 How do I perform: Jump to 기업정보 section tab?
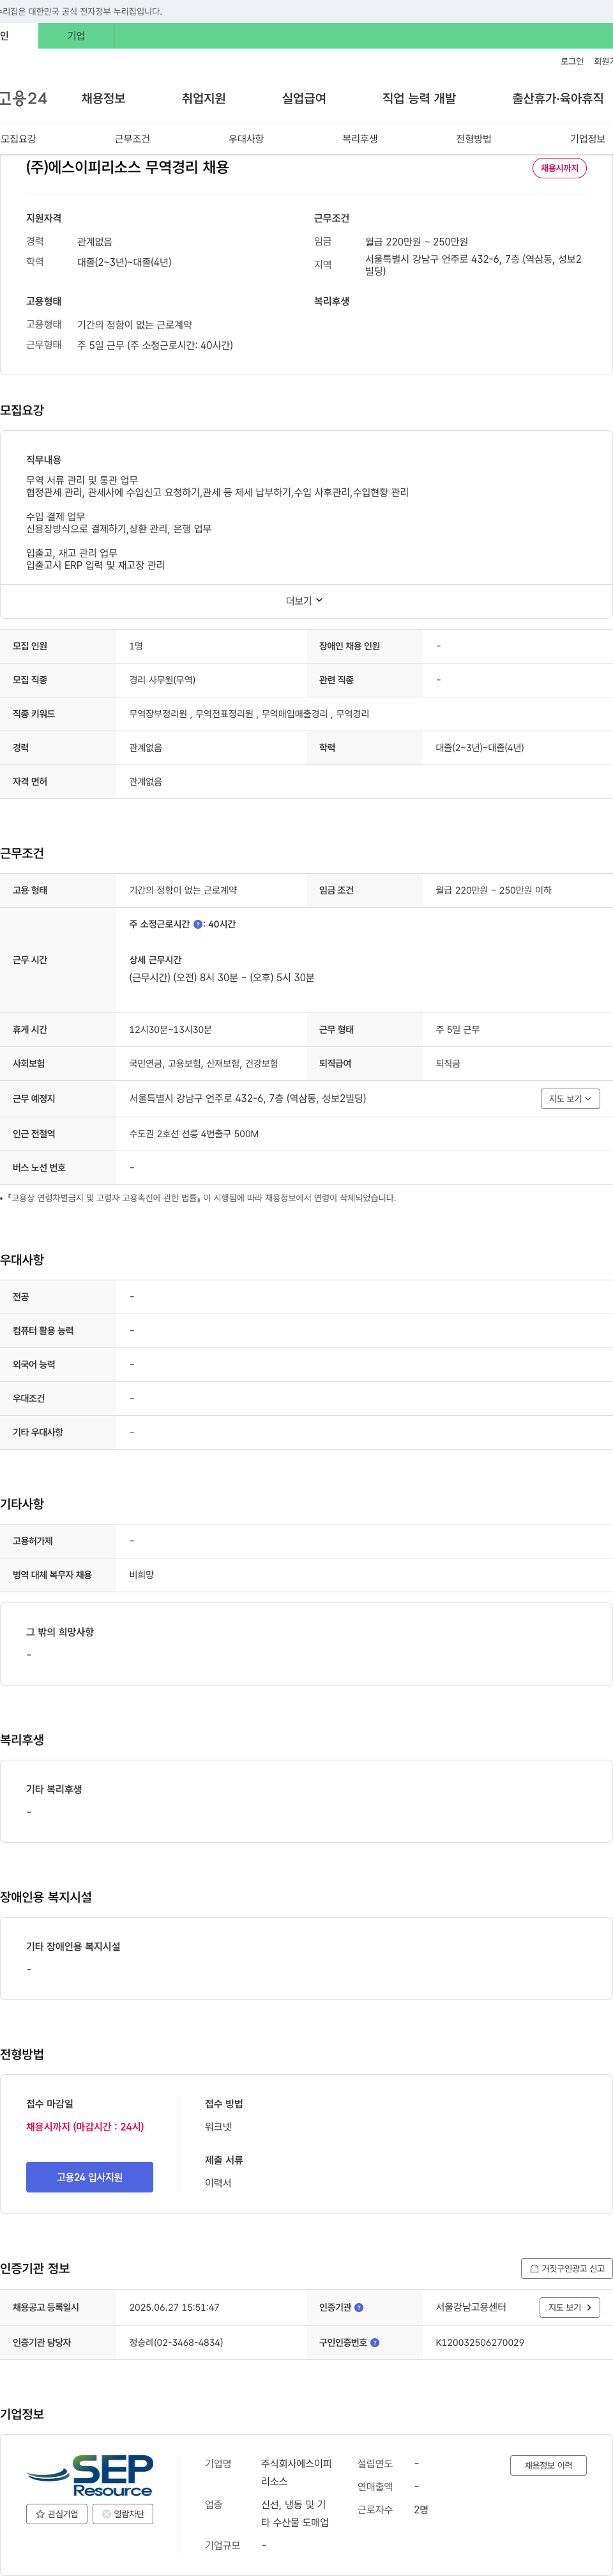(588, 139)
